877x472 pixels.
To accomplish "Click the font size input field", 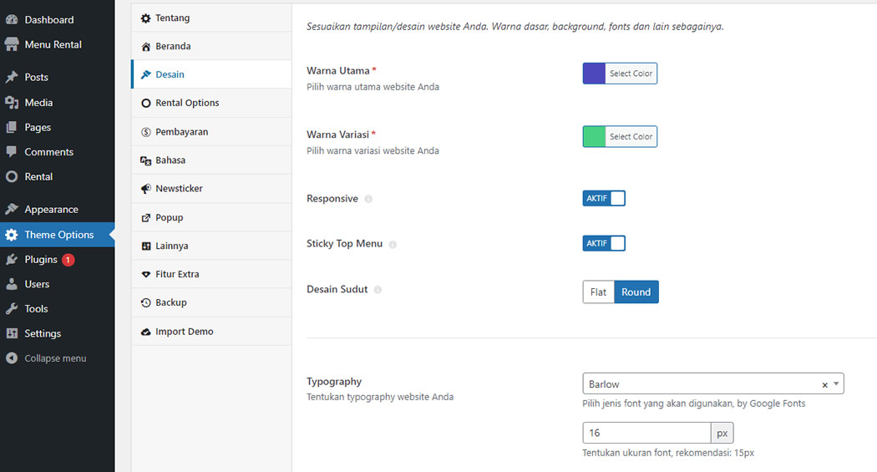I will coord(646,433).
